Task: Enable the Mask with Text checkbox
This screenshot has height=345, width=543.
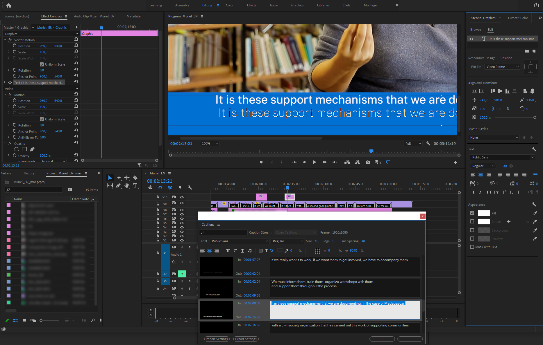Action: click(472, 247)
